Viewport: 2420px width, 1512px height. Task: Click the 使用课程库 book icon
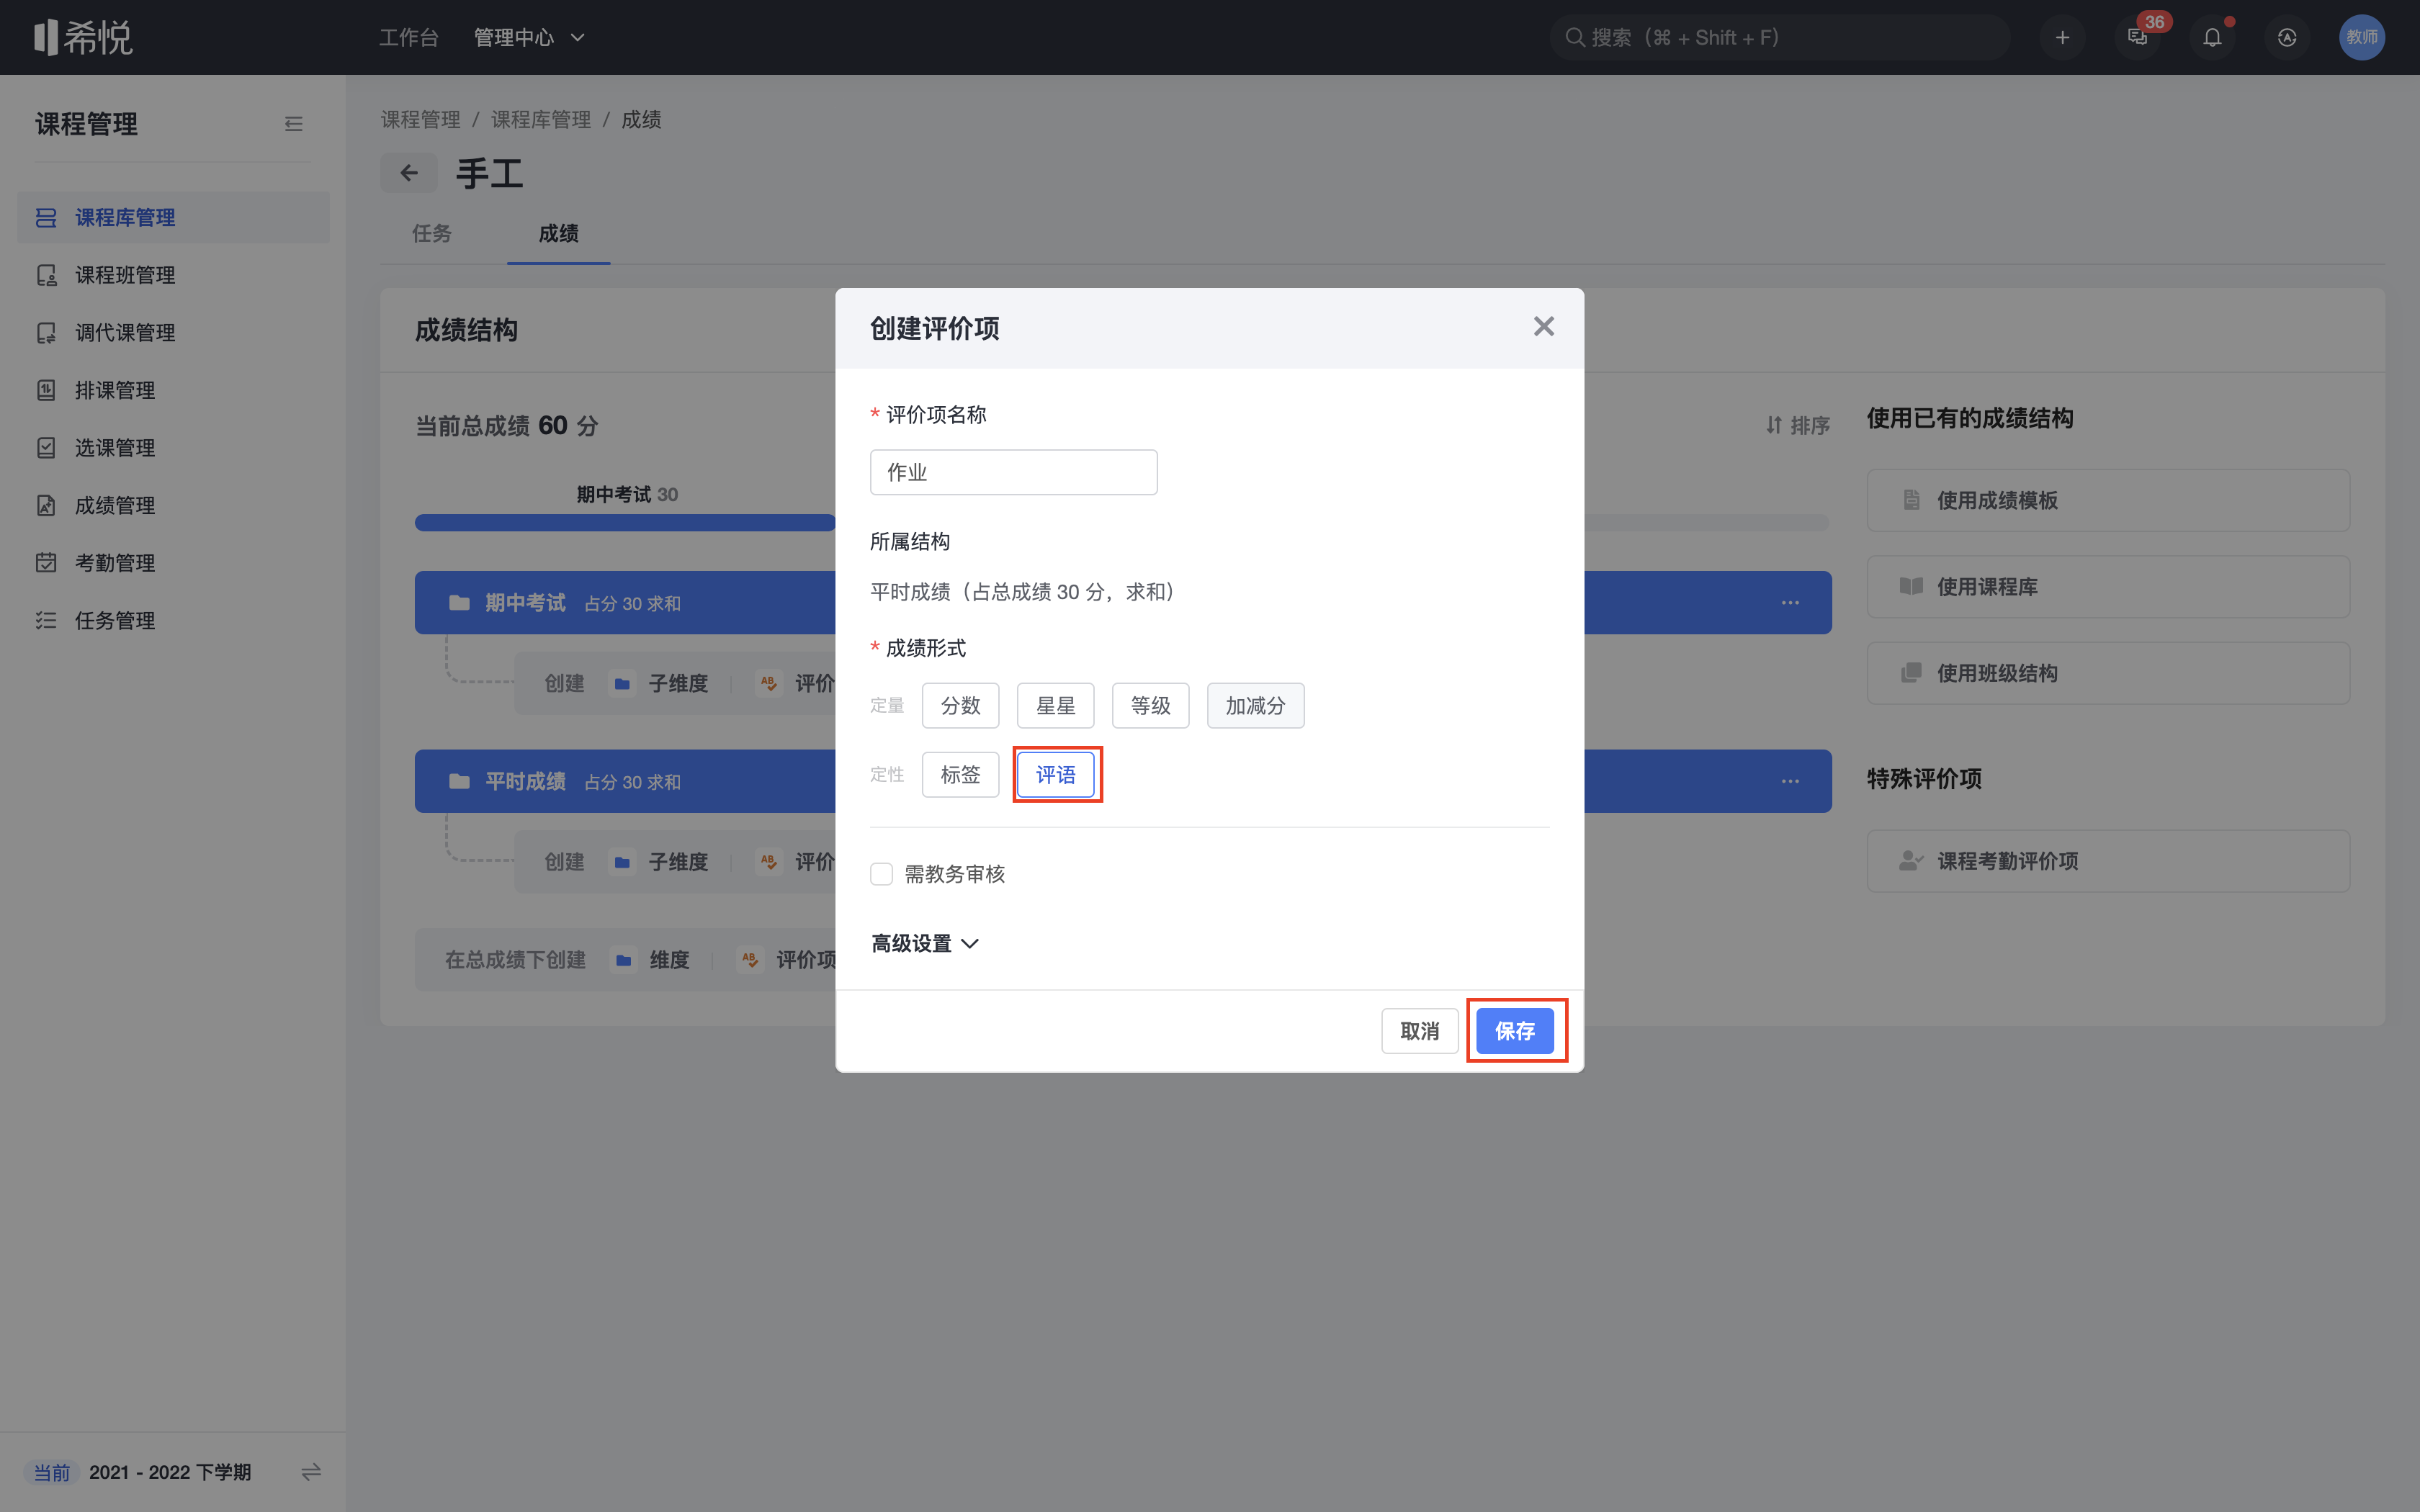coord(1911,586)
